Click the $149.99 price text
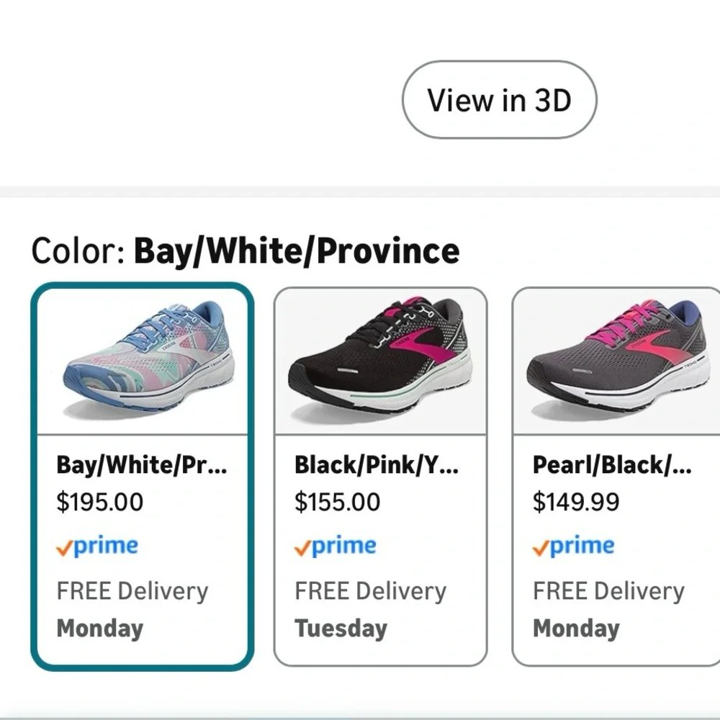The height and width of the screenshot is (720, 720). point(577,502)
